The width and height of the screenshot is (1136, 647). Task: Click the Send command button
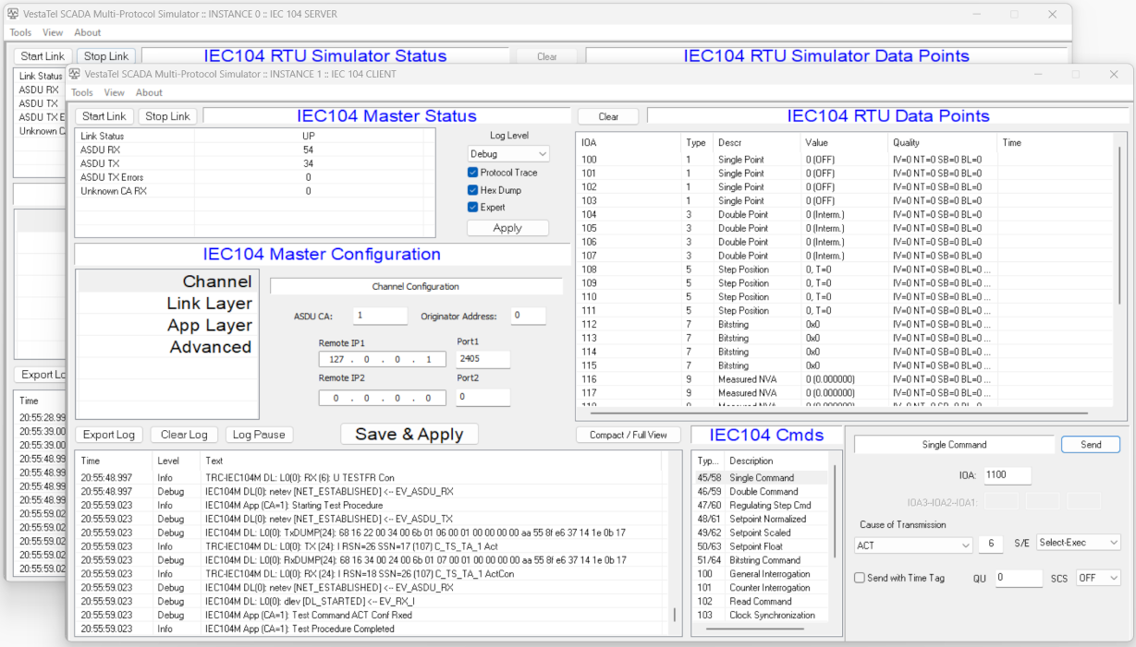pos(1091,445)
